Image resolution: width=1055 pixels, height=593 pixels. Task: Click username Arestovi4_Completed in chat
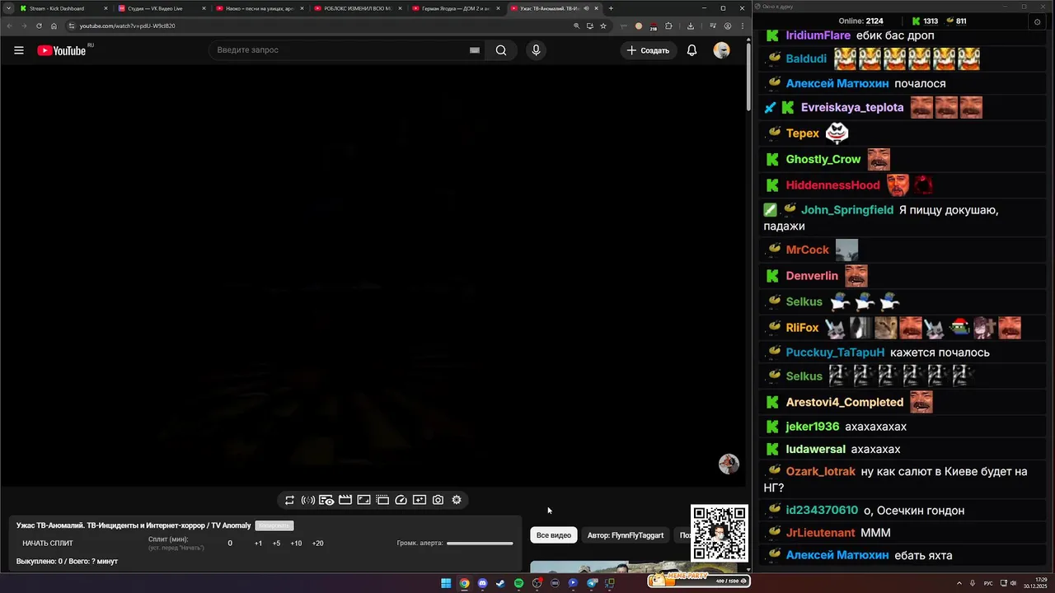pos(845,402)
